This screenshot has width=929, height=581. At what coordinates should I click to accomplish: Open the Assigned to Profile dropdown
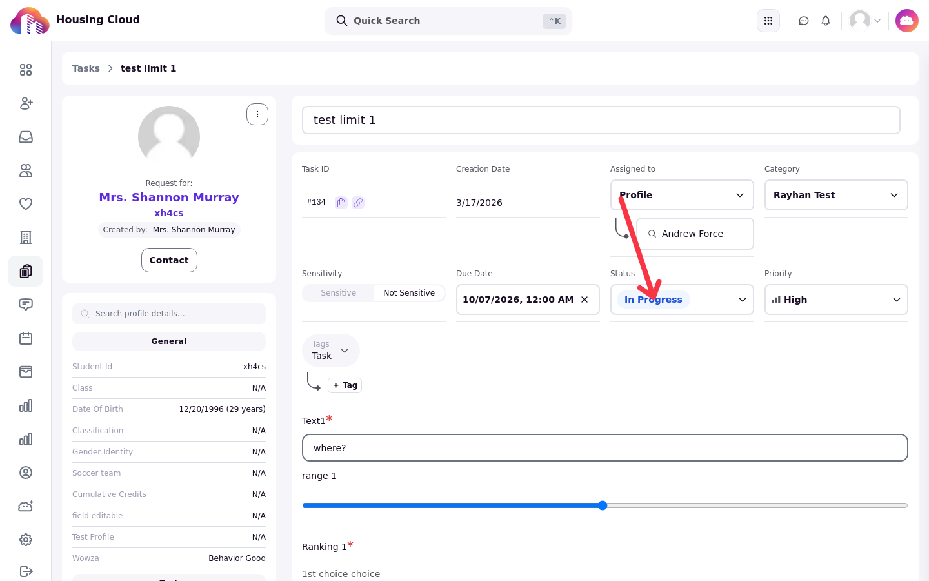[682, 195]
